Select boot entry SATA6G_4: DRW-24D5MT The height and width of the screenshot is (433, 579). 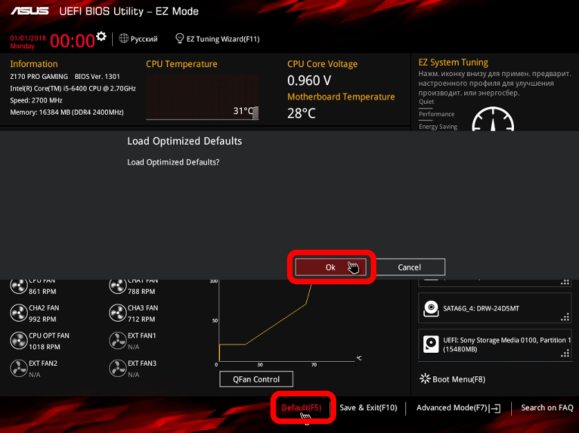tap(495, 308)
